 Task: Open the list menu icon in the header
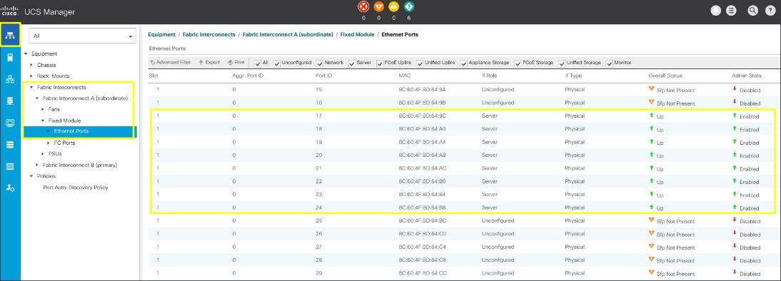pyautogui.click(x=731, y=11)
